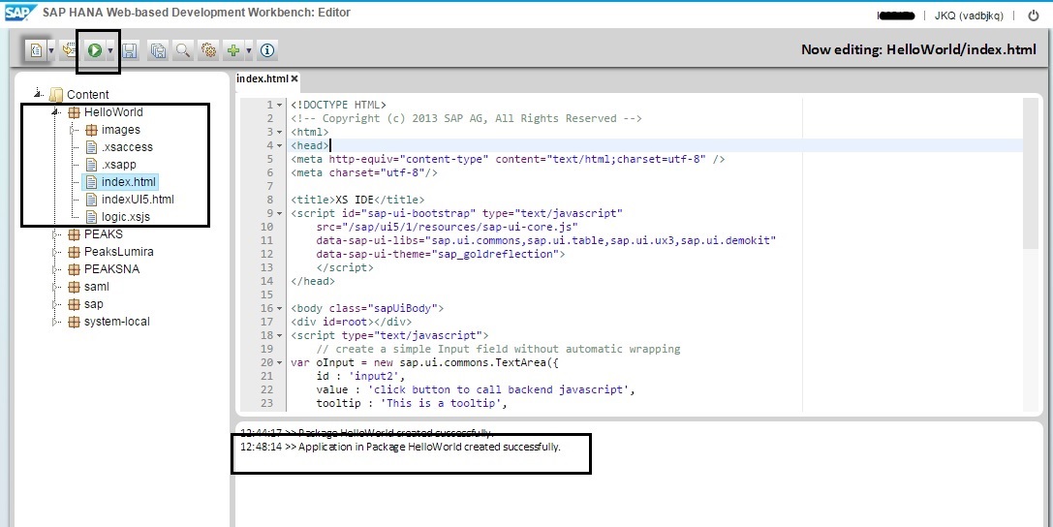Click the Content folder icon
1053x527 pixels.
pos(56,95)
